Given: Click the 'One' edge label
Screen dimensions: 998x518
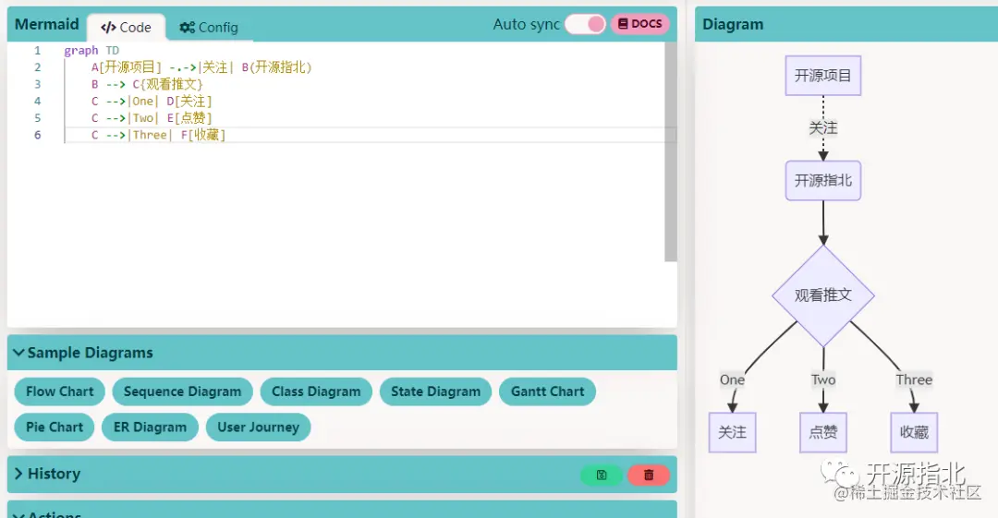Looking at the screenshot, I should 732,379.
